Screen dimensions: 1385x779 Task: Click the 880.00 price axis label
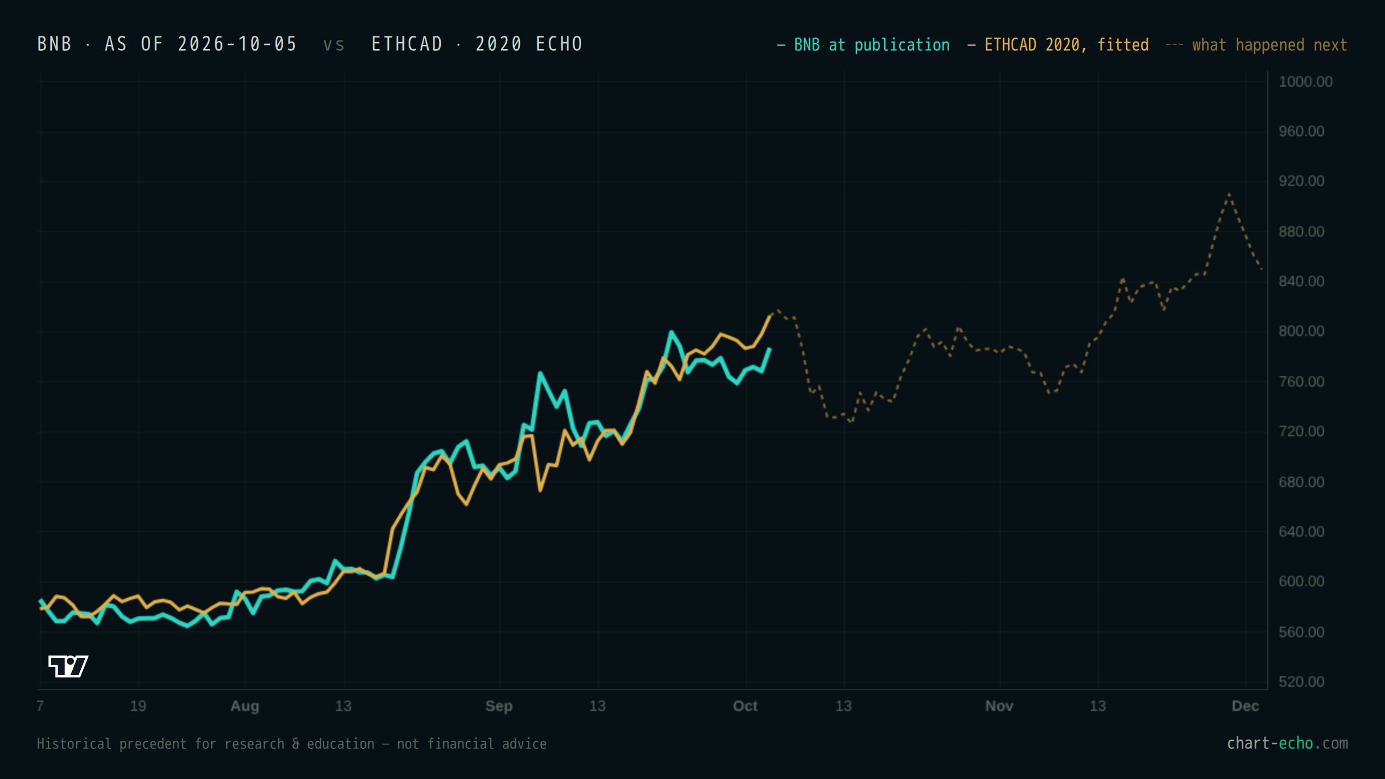pos(1301,231)
